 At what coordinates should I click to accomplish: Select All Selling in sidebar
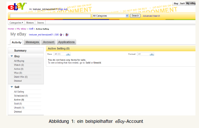19,92
